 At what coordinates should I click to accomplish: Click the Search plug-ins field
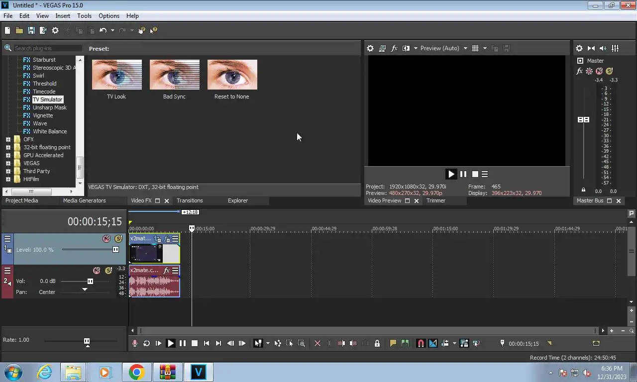click(x=47, y=48)
